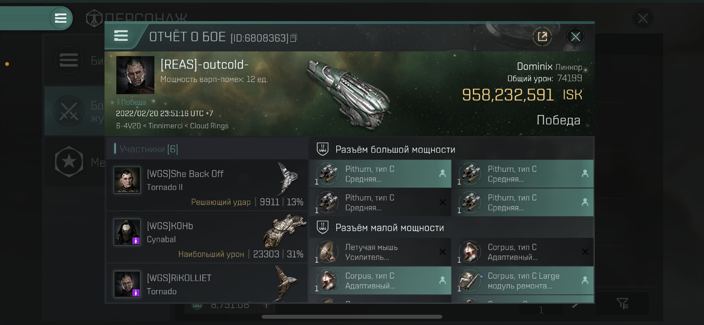Open the star medal sidebar tab

pyautogui.click(x=69, y=162)
